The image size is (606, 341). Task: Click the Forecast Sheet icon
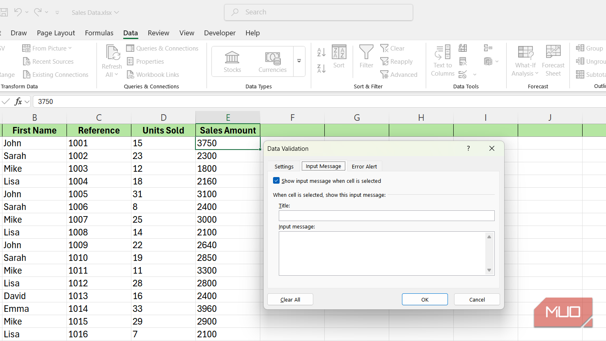(x=553, y=52)
